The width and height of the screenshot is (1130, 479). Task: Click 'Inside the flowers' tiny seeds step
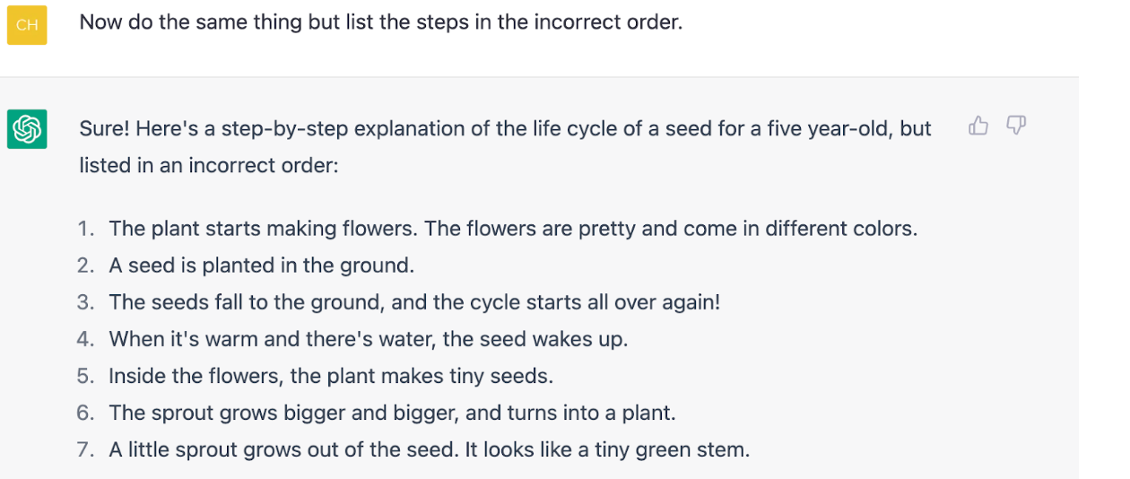[331, 376]
